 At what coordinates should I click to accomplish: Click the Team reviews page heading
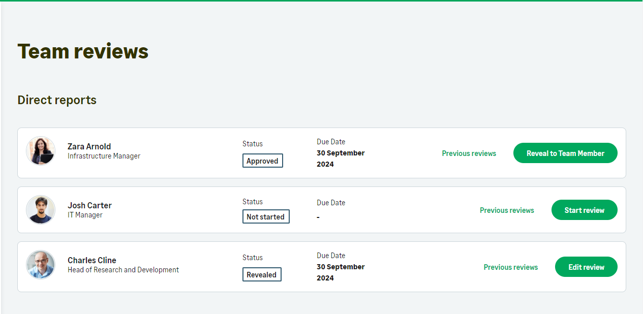click(x=83, y=51)
